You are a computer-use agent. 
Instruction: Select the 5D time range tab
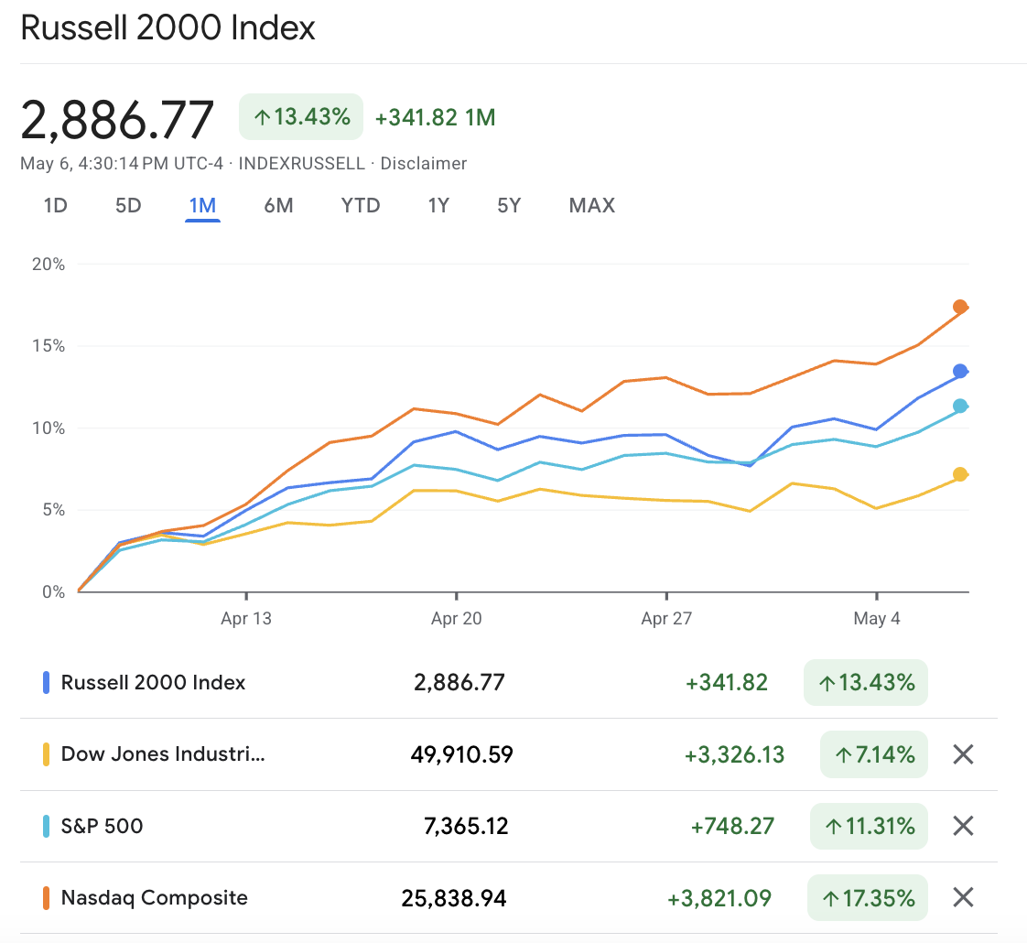(x=128, y=206)
